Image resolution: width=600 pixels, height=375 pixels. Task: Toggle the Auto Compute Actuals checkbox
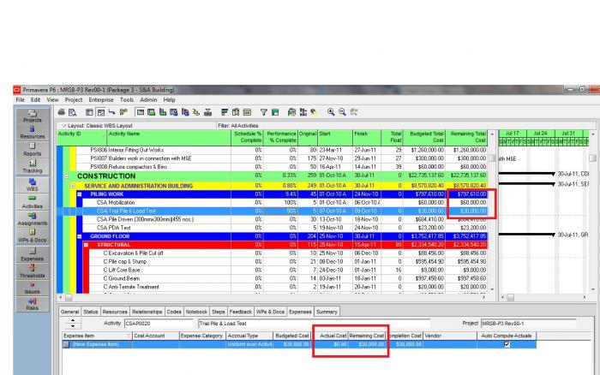pos(507,344)
